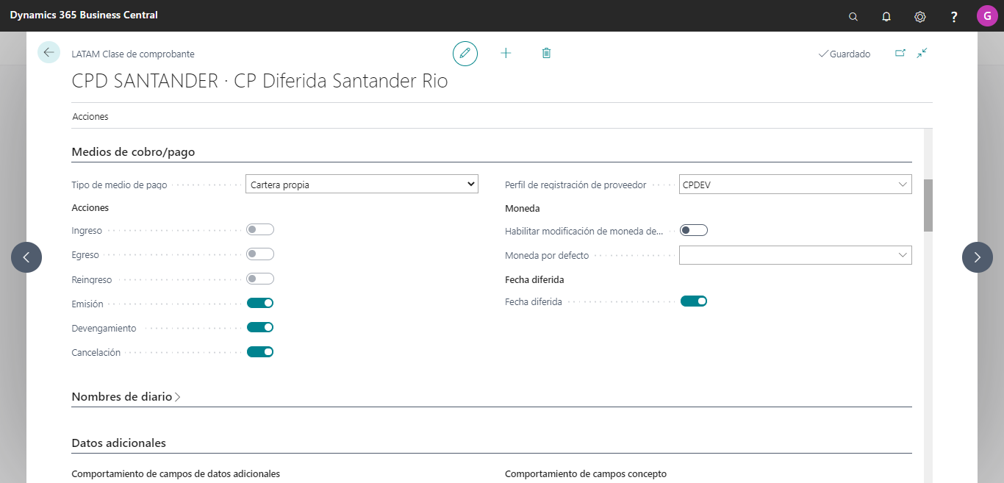Open Tipo de medio de pago dropdown
The image size is (1004, 483).
tap(362, 185)
